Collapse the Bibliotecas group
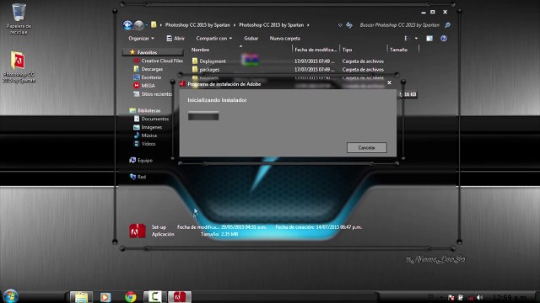Image resolution: width=540 pixels, height=303 pixels. (145, 110)
